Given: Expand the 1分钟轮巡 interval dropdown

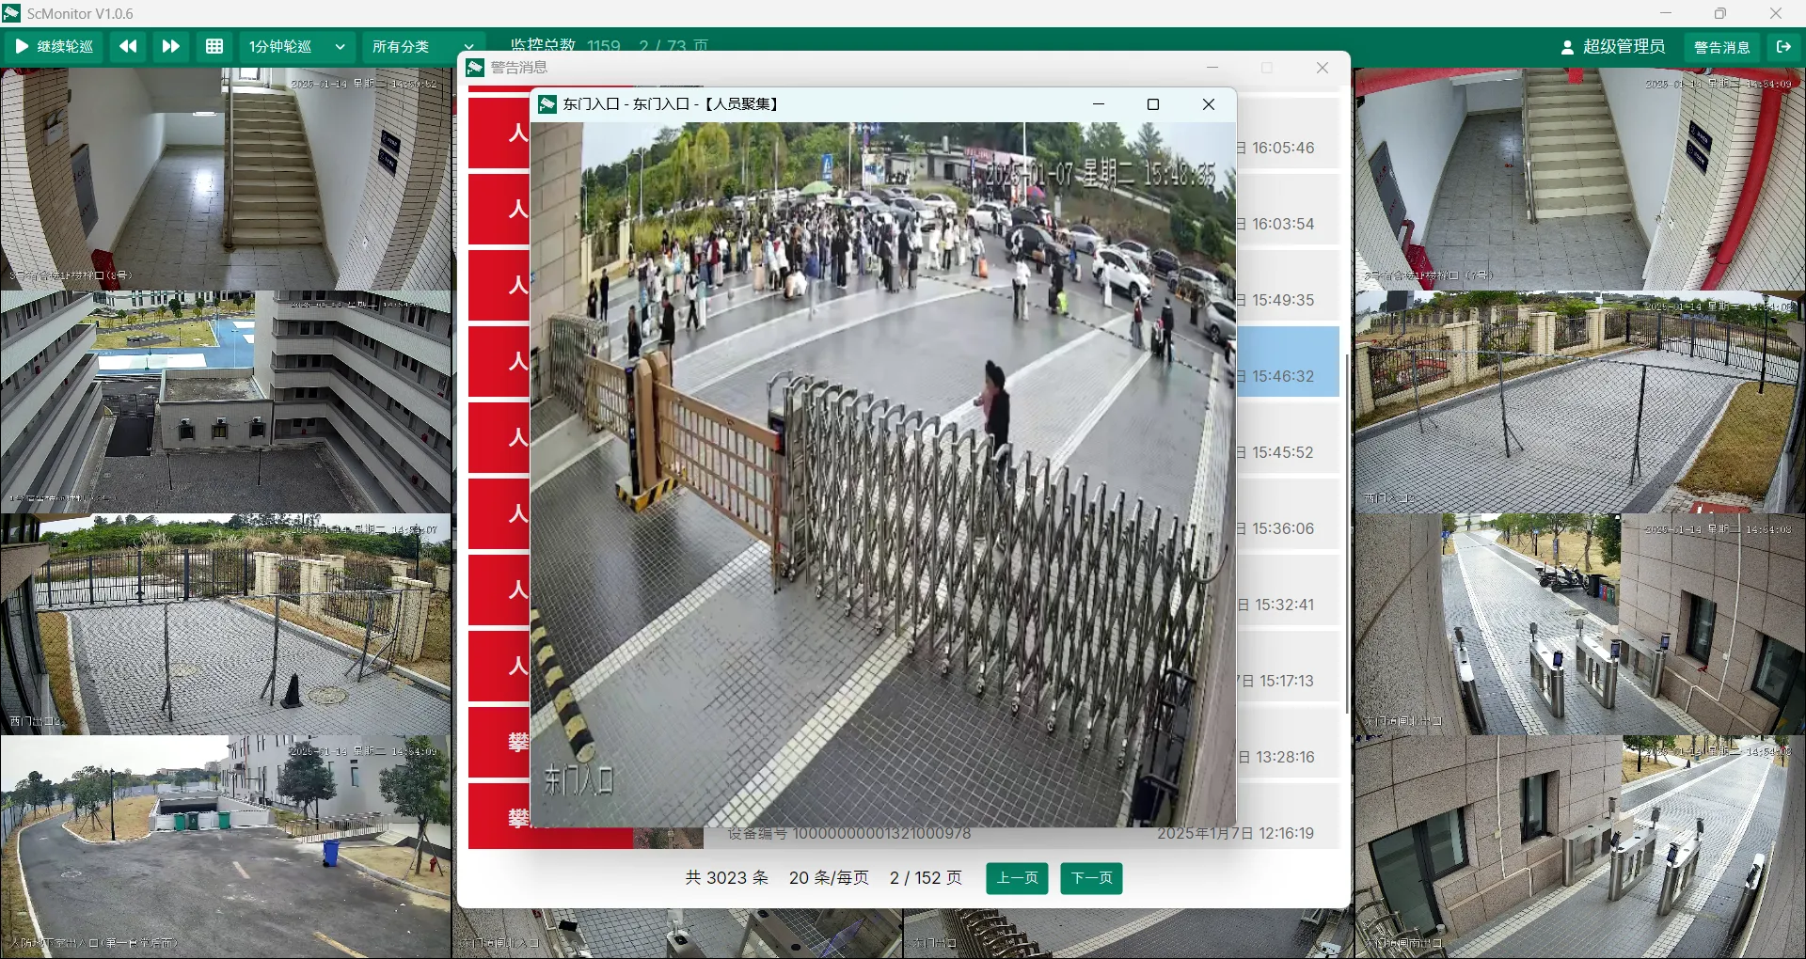Looking at the screenshot, I should tap(297, 46).
